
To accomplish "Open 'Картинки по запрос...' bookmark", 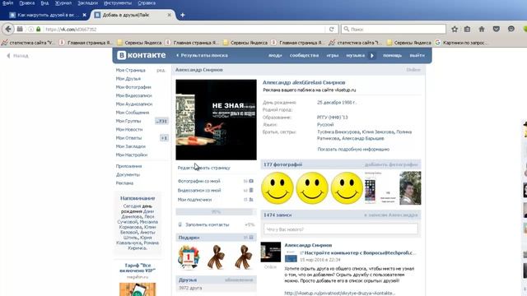I will click(x=461, y=43).
